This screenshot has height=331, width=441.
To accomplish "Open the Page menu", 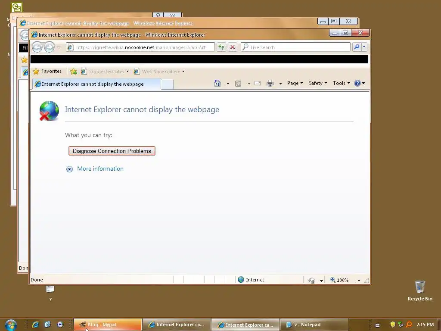I will pyautogui.click(x=295, y=83).
